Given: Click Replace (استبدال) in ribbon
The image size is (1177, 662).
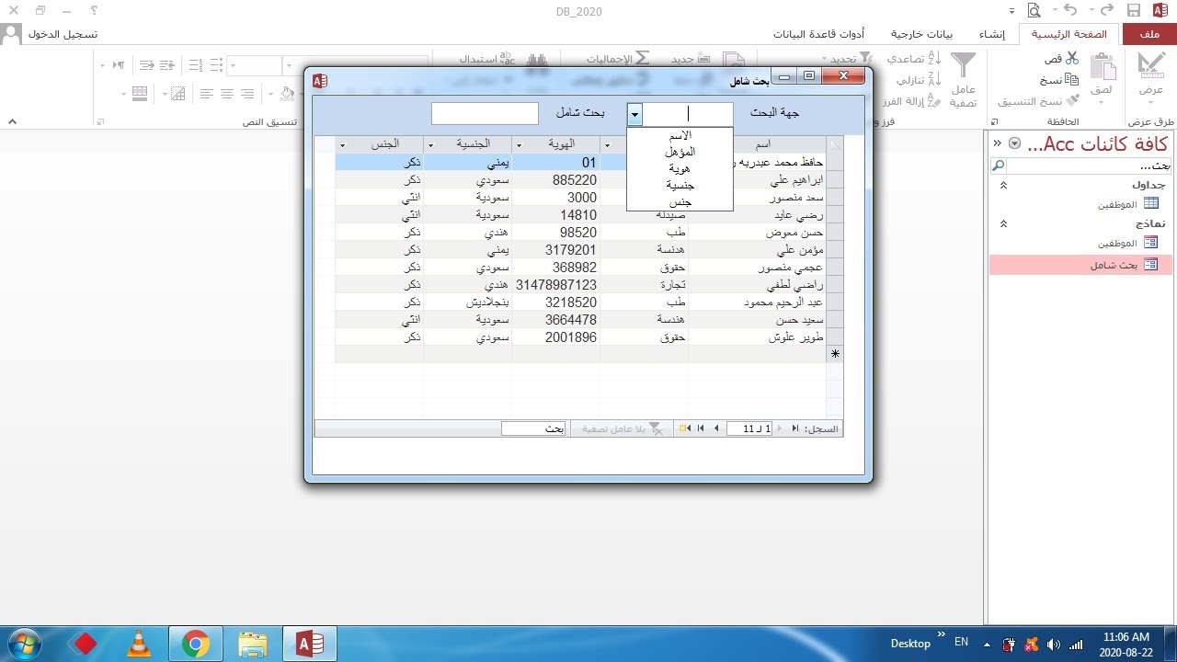Looking at the screenshot, I should pos(487,58).
